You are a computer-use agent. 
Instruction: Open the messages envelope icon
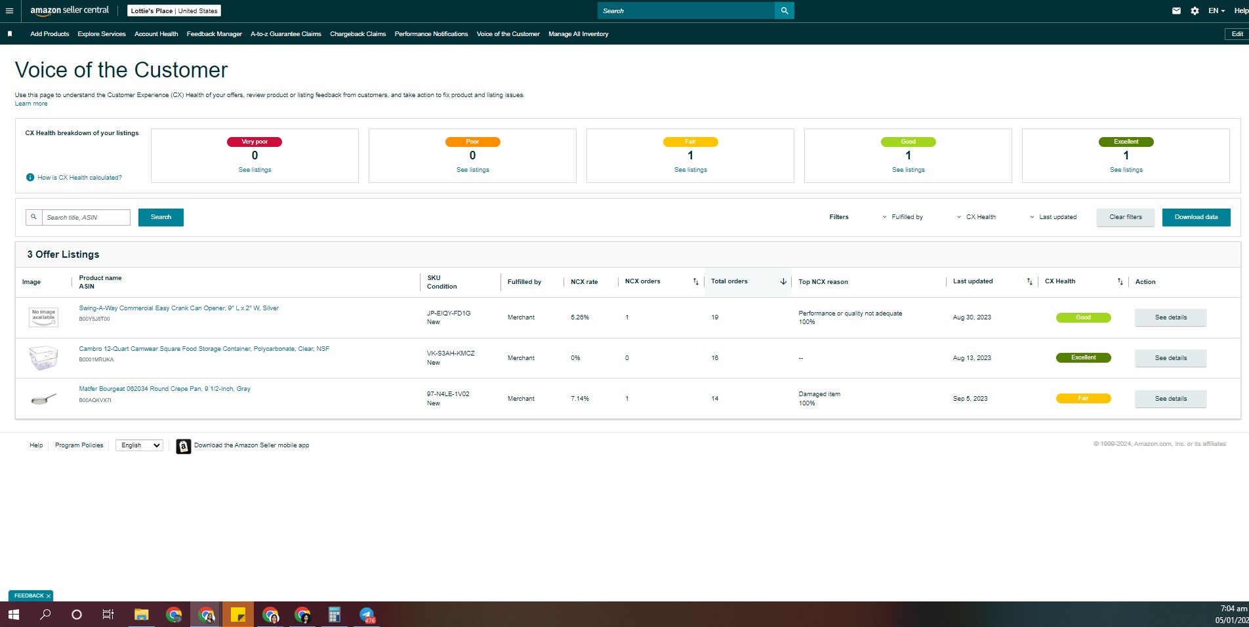pos(1176,10)
